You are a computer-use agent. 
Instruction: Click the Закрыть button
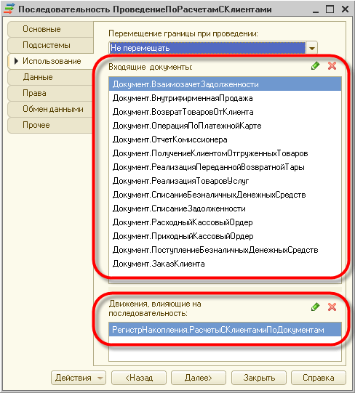tap(258, 378)
